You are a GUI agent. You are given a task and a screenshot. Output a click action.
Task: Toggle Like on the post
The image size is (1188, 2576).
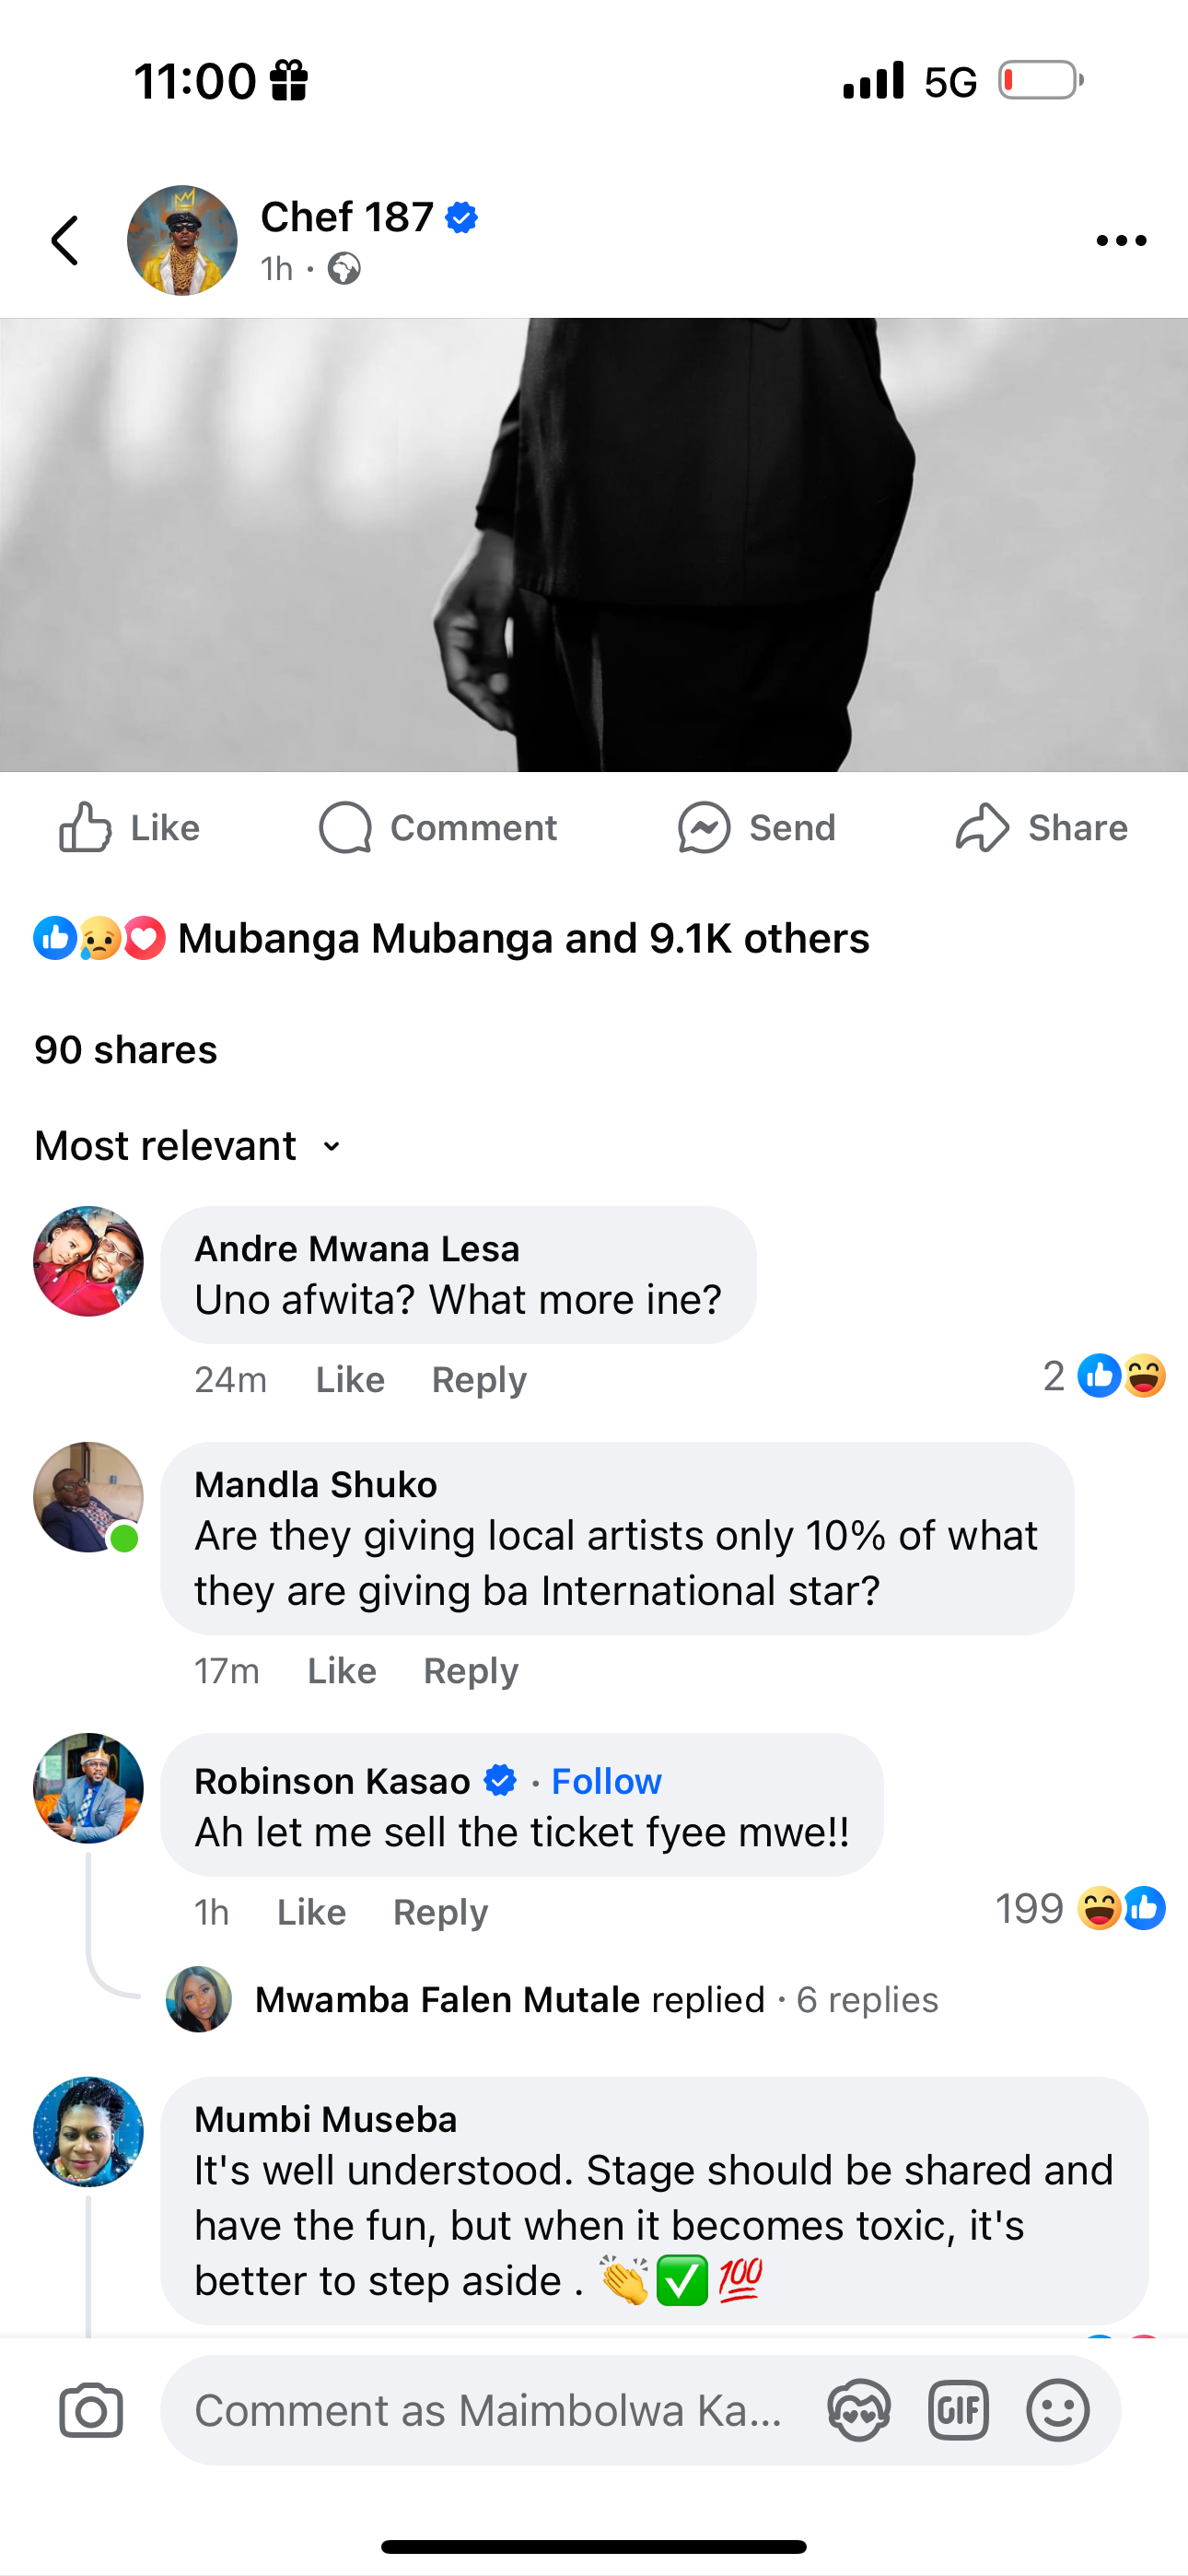coord(130,828)
